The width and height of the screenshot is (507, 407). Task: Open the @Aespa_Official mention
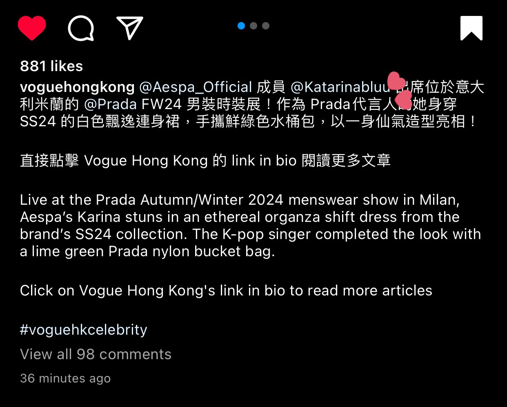pos(196,87)
